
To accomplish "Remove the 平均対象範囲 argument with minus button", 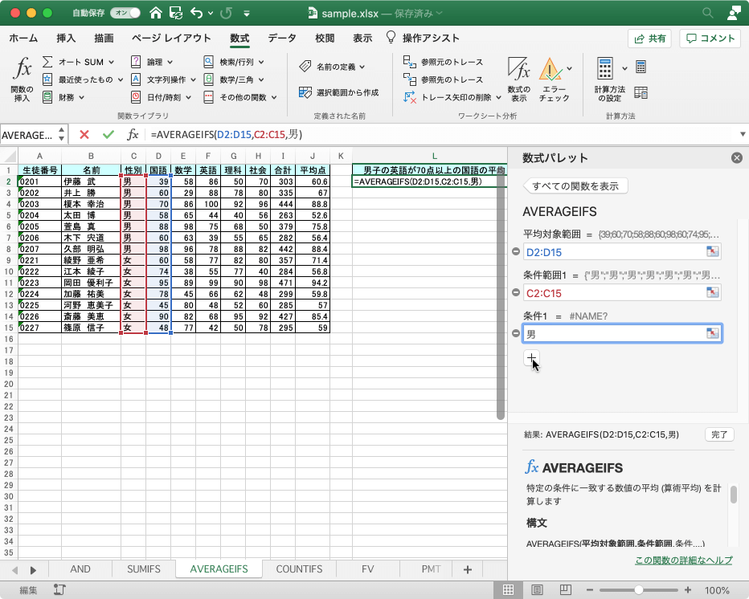I will pyautogui.click(x=516, y=251).
